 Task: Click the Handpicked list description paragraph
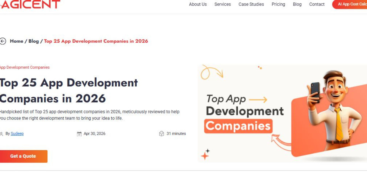tap(90, 115)
